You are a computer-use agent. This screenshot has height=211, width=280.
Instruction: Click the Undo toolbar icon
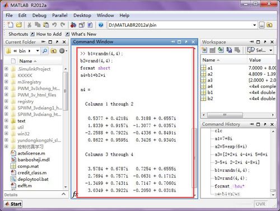pyautogui.click(x=54, y=25)
